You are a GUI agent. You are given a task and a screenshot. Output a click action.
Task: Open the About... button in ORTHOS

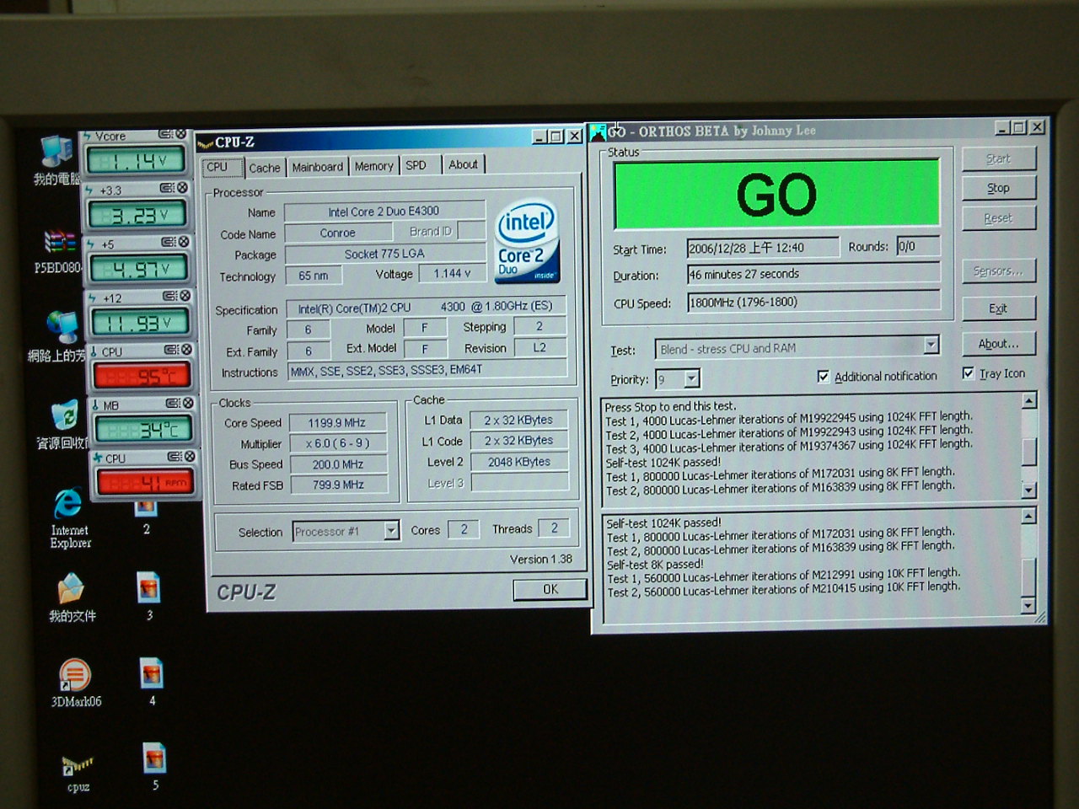click(x=998, y=344)
